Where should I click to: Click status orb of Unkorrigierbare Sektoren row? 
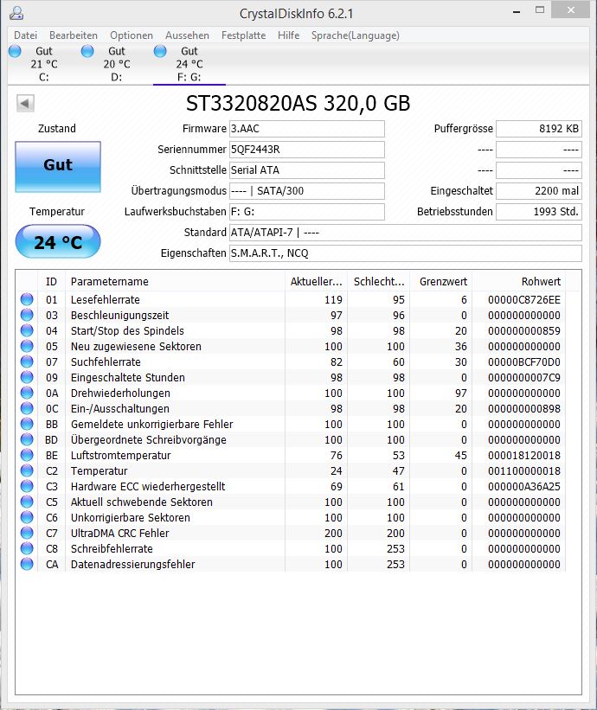27,517
